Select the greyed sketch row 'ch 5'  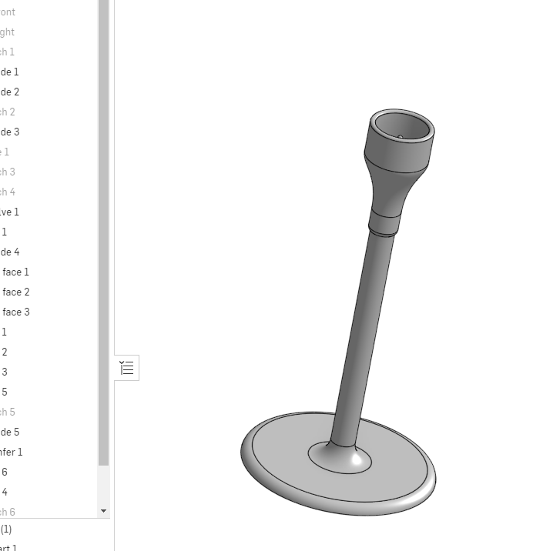49,412
